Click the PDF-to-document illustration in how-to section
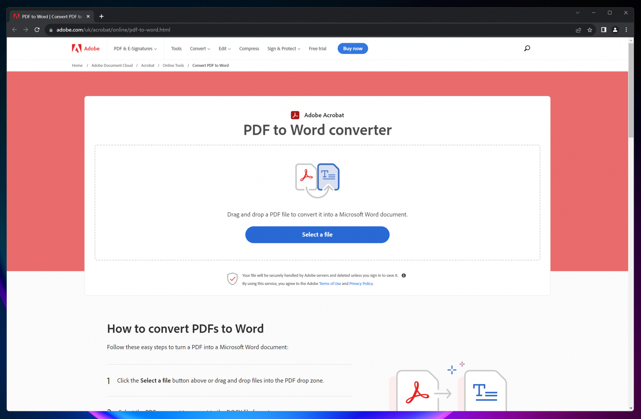This screenshot has width=641, height=419. point(448,386)
